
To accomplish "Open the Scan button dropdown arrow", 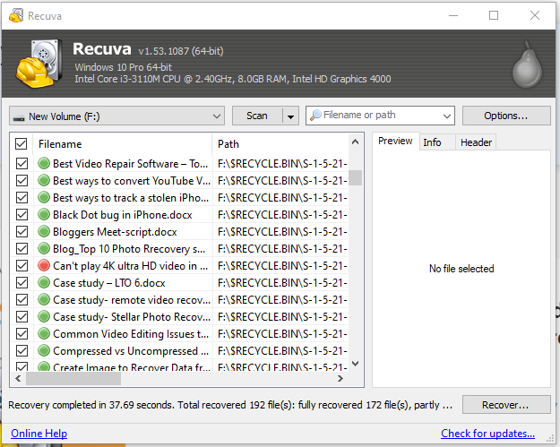I will (x=290, y=116).
